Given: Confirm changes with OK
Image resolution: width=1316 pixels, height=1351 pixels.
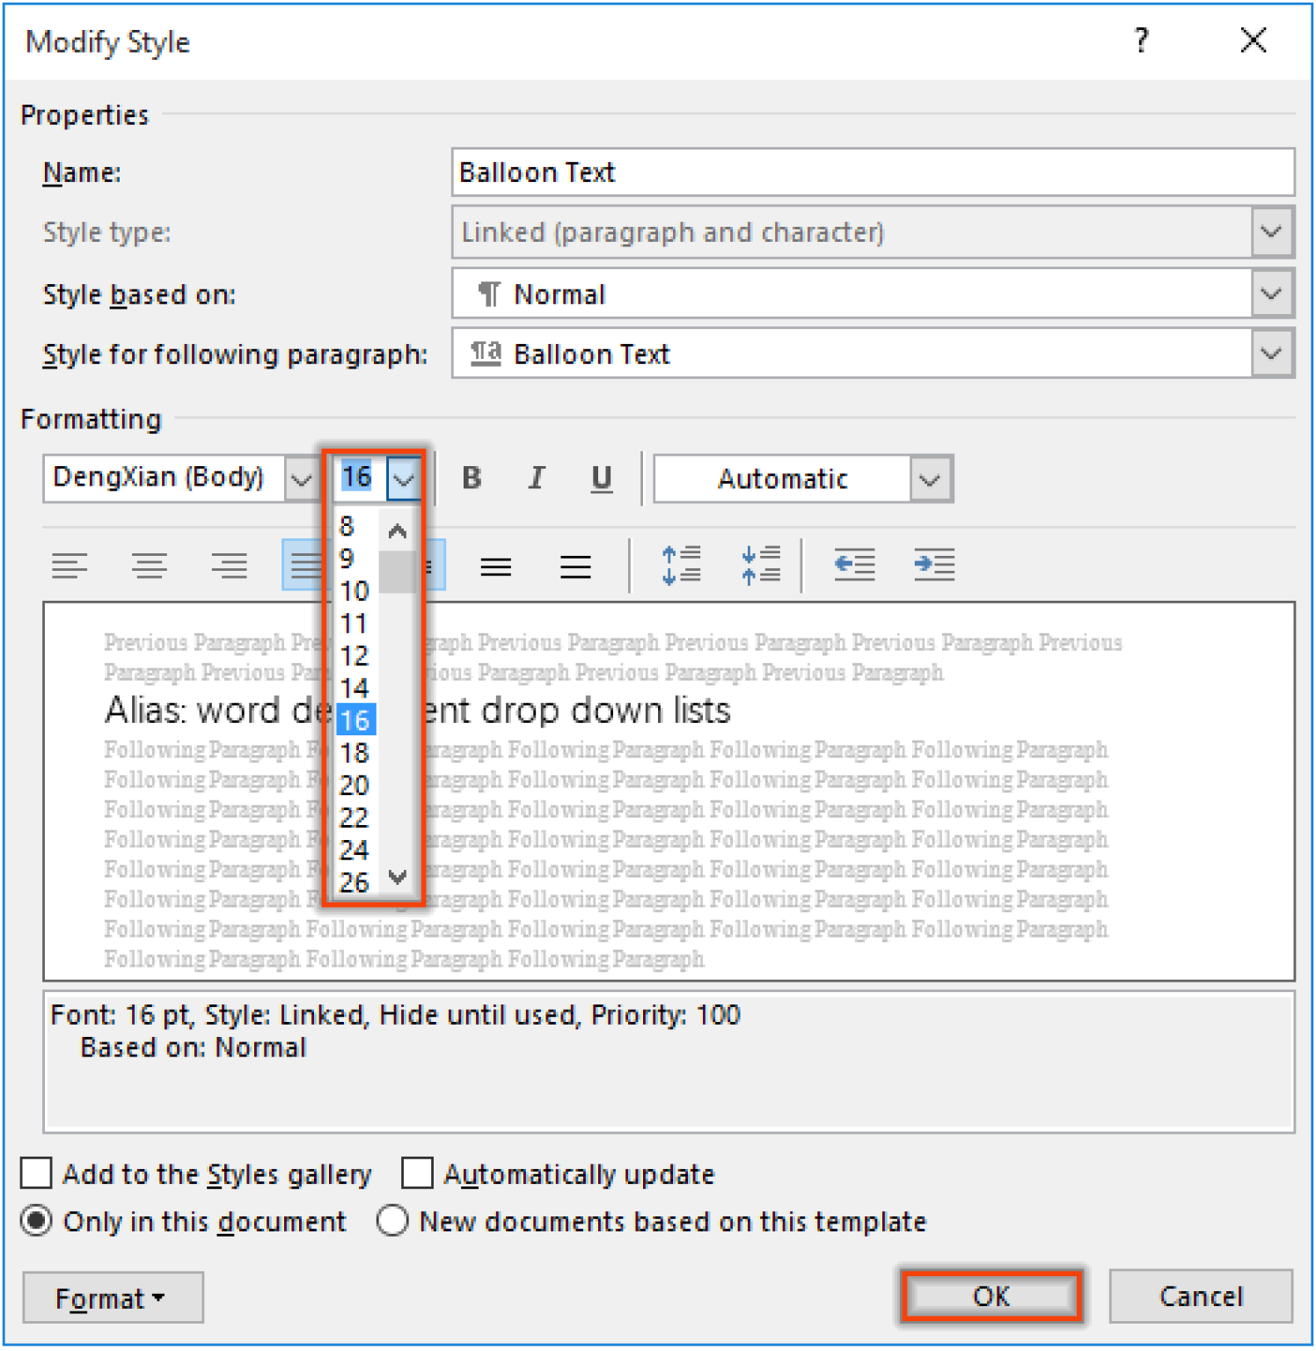Looking at the screenshot, I should tap(991, 1296).
